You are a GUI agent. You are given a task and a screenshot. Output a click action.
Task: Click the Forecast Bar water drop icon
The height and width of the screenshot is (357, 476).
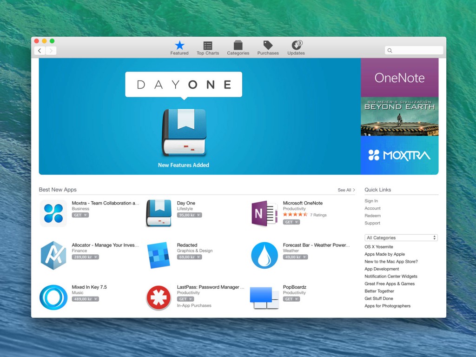pyautogui.click(x=264, y=255)
